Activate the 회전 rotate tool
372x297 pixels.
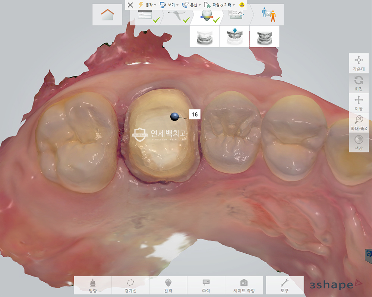pyautogui.click(x=359, y=83)
